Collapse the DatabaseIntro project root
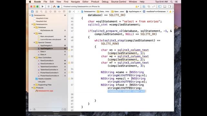The height and width of the screenshot is (116, 207). (30, 15)
